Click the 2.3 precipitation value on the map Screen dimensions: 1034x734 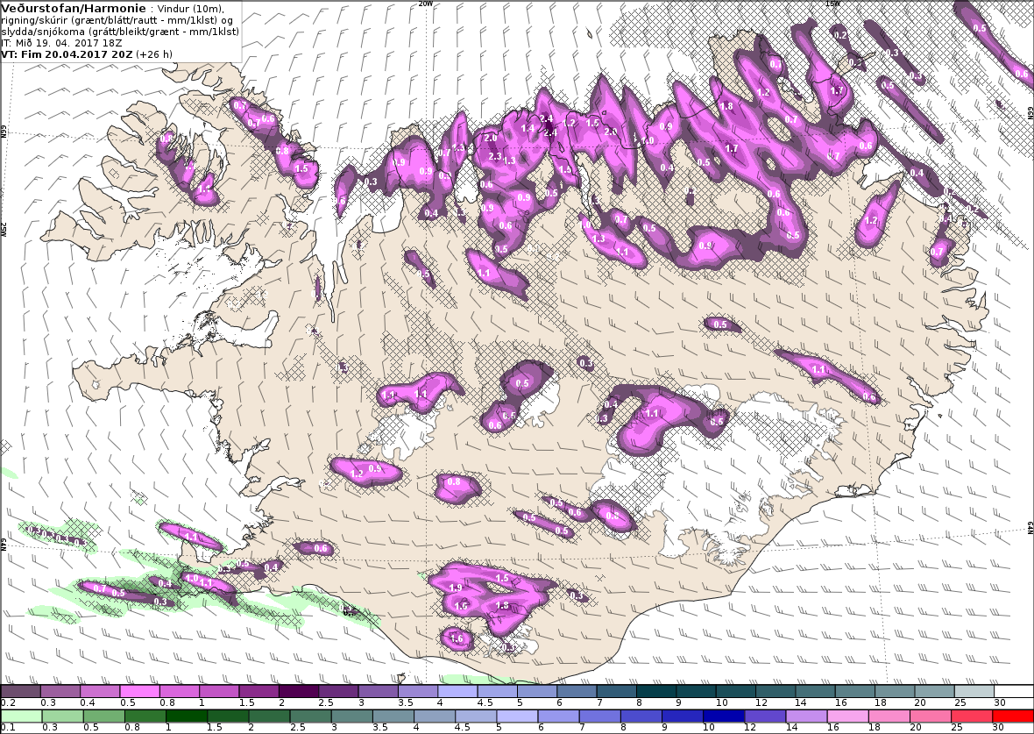coord(495,156)
